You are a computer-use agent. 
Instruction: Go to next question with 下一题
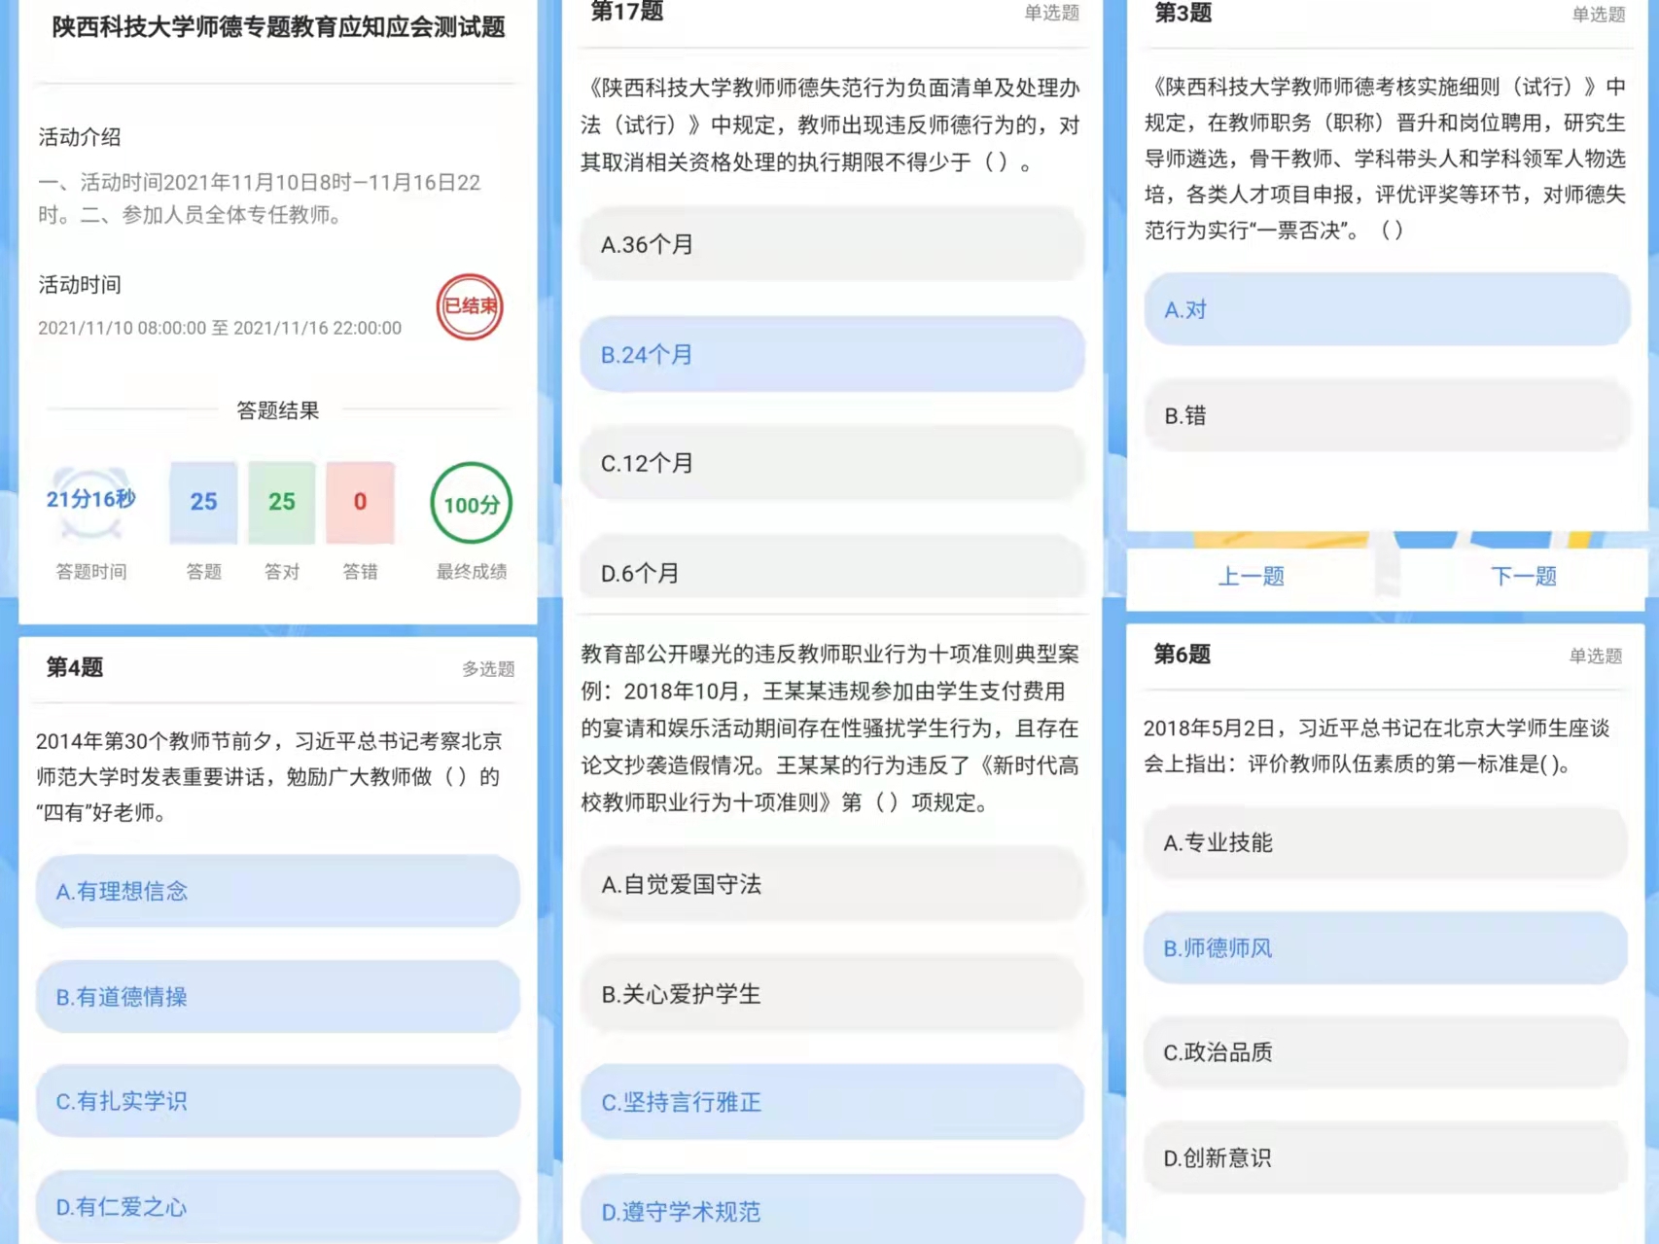coord(1523,577)
